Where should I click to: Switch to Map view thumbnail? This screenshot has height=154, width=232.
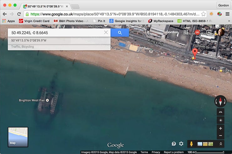(x=18, y=137)
